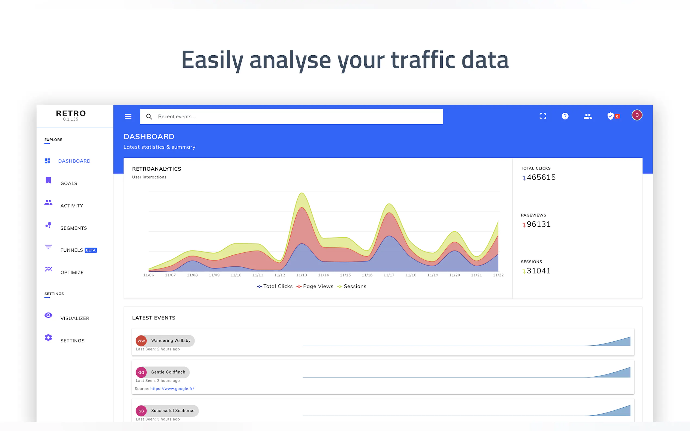690x431 pixels.
Task: Open the help question mark icon
Action: click(565, 116)
